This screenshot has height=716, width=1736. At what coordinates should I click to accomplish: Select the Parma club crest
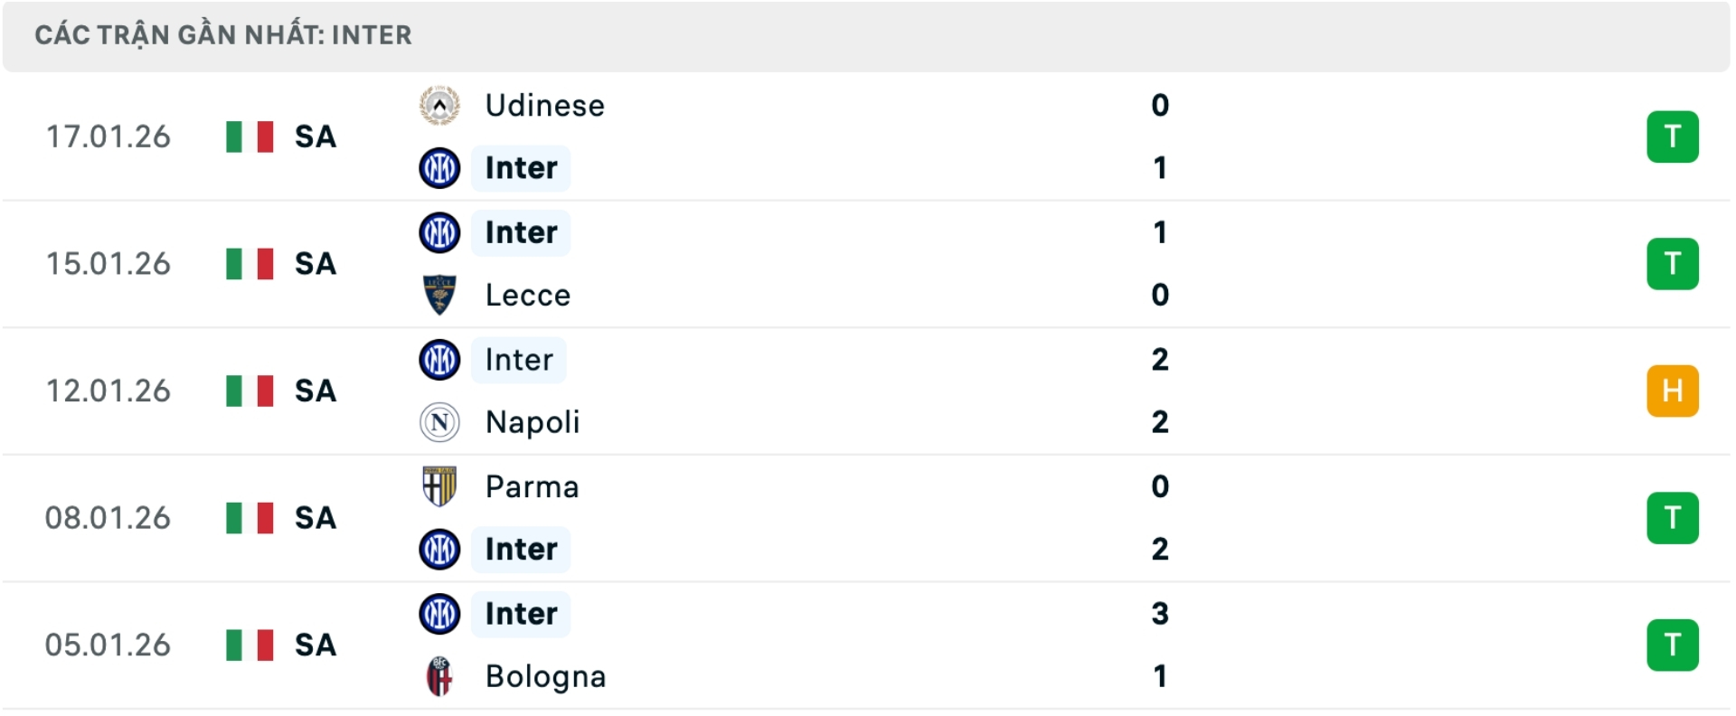coord(439,486)
